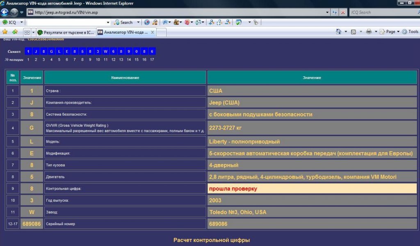Stop loading with the red X button
Screen dimensions: 420x246
coord(343,12)
